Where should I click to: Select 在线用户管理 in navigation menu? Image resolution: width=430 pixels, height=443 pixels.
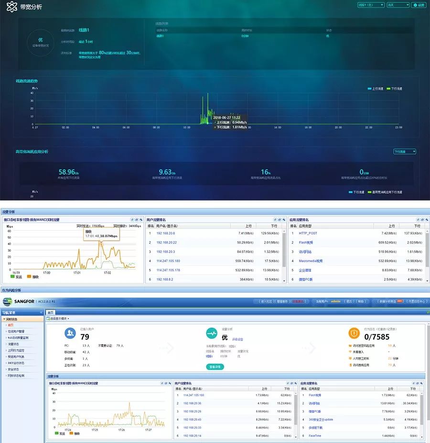17,331
